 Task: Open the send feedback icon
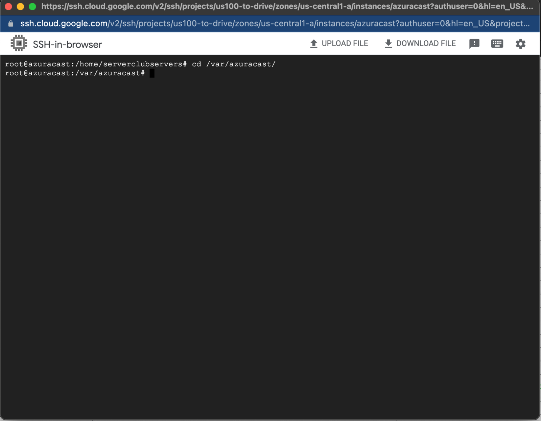click(474, 44)
